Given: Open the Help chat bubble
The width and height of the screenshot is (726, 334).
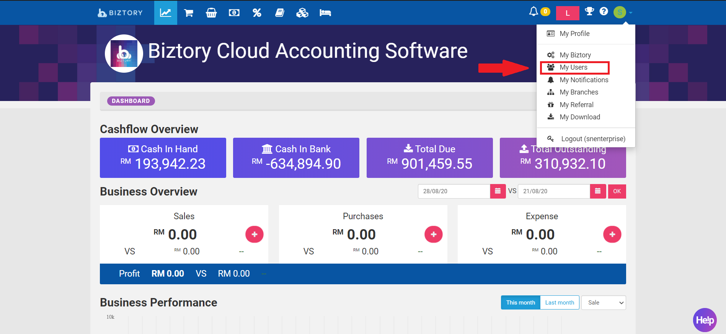Looking at the screenshot, I should pos(705,320).
